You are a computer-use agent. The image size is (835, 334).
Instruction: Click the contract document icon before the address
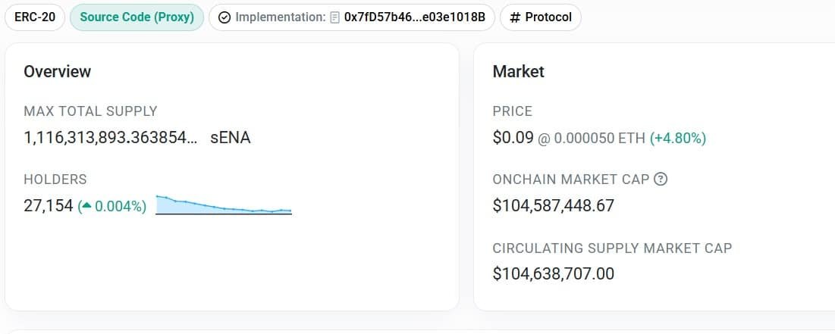[x=334, y=17]
